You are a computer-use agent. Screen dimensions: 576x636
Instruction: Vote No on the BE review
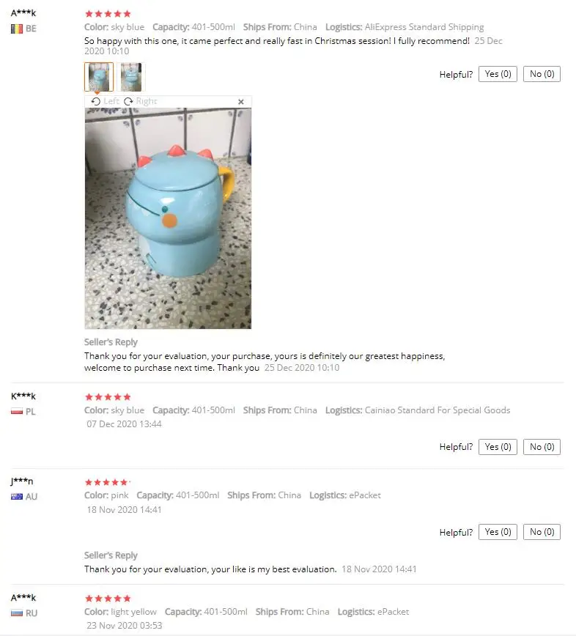point(542,74)
